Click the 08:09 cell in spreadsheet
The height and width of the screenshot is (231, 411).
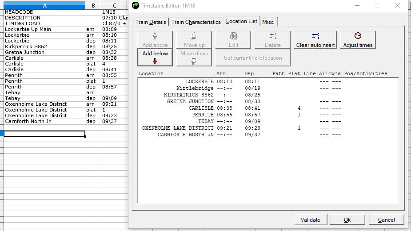pyautogui.click(x=115, y=29)
